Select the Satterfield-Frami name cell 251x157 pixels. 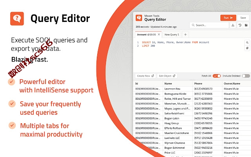[x=174, y=113]
